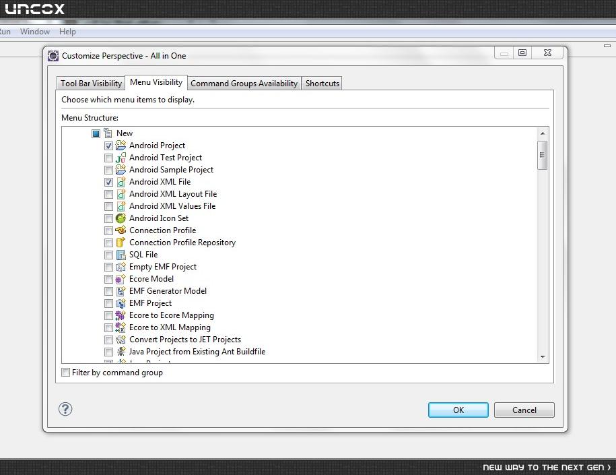
Task: Click the EMF Generator Model icon
Action: pyautogui.click(x=121, y=291)
